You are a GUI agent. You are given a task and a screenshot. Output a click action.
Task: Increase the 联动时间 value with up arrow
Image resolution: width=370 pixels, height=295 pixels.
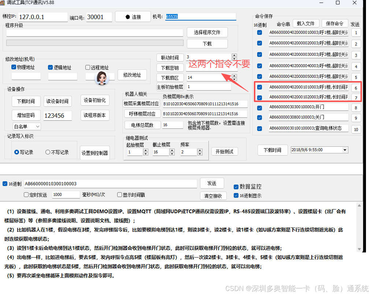coord(234,55)
